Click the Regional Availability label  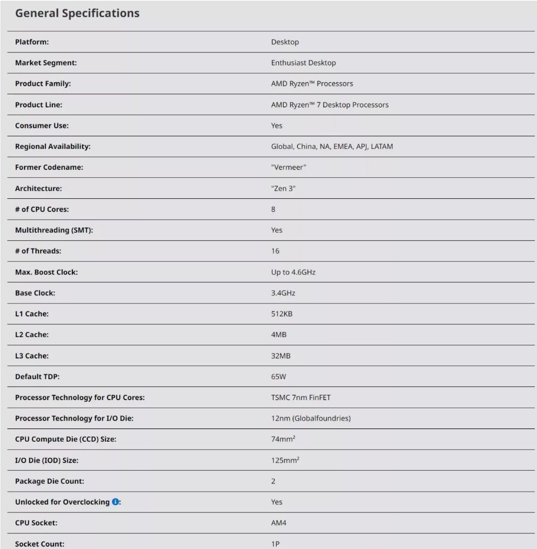(53, 146)
